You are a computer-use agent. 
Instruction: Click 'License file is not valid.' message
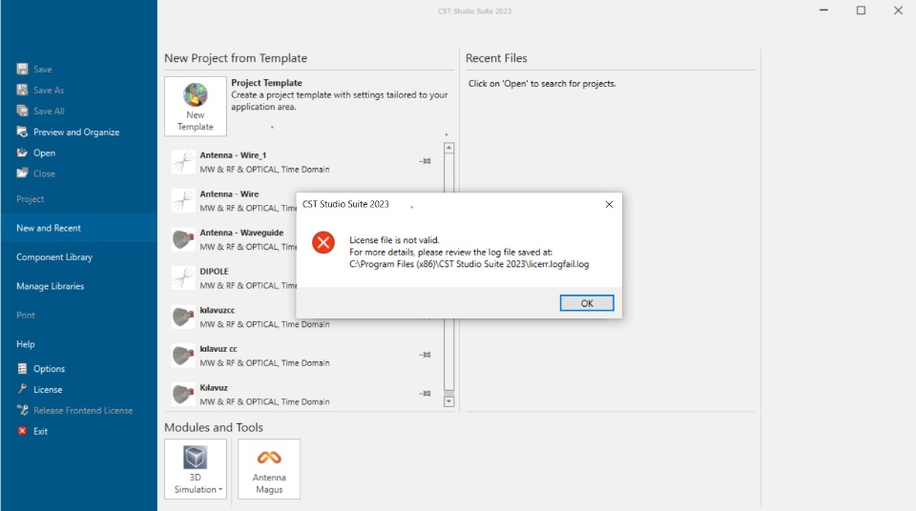point(394,240)
